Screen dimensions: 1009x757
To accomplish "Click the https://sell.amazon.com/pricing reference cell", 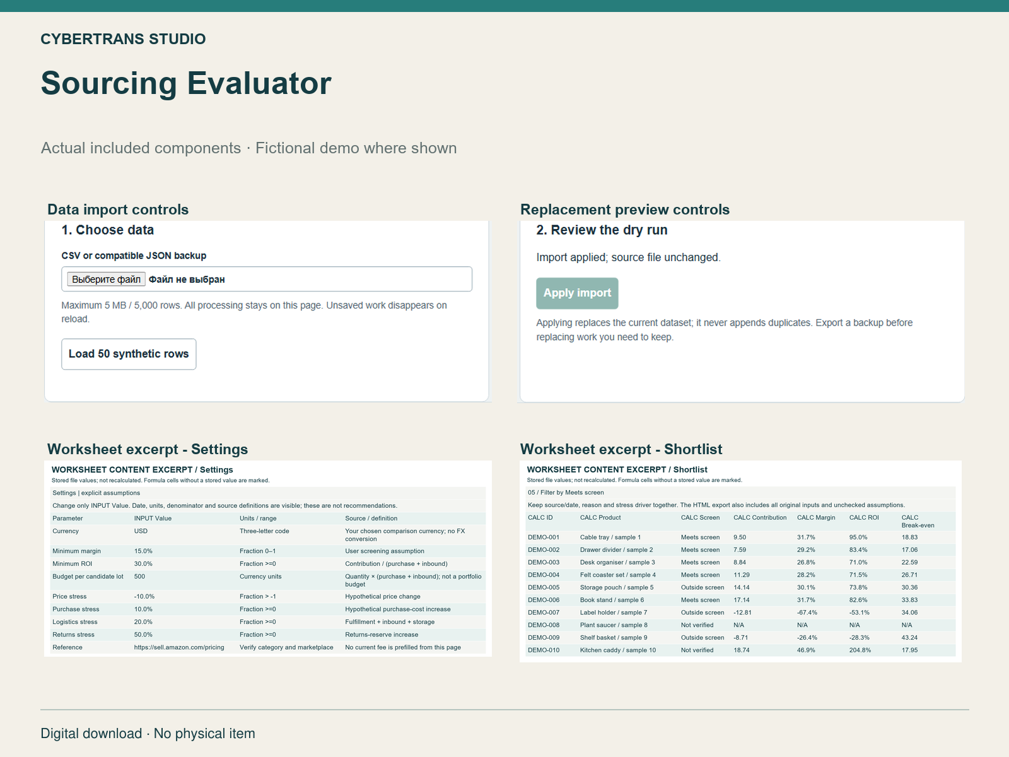I will coord(179,647).
